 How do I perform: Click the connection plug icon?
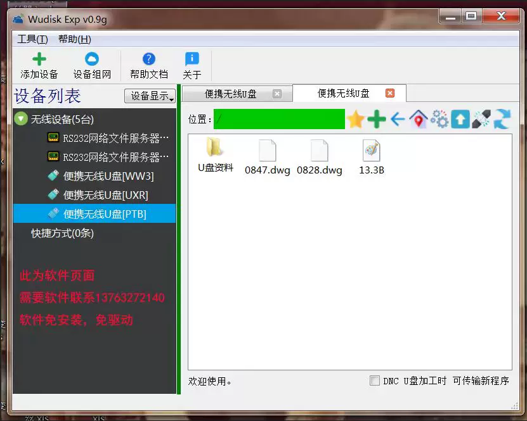click(481, 119)
